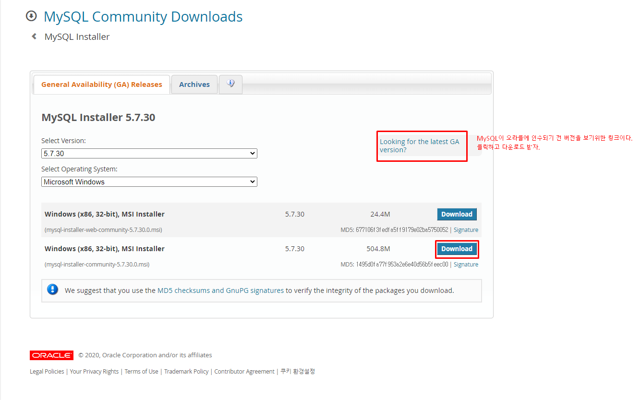
Task: Open the info icon tab
Action: pos(230,84)
